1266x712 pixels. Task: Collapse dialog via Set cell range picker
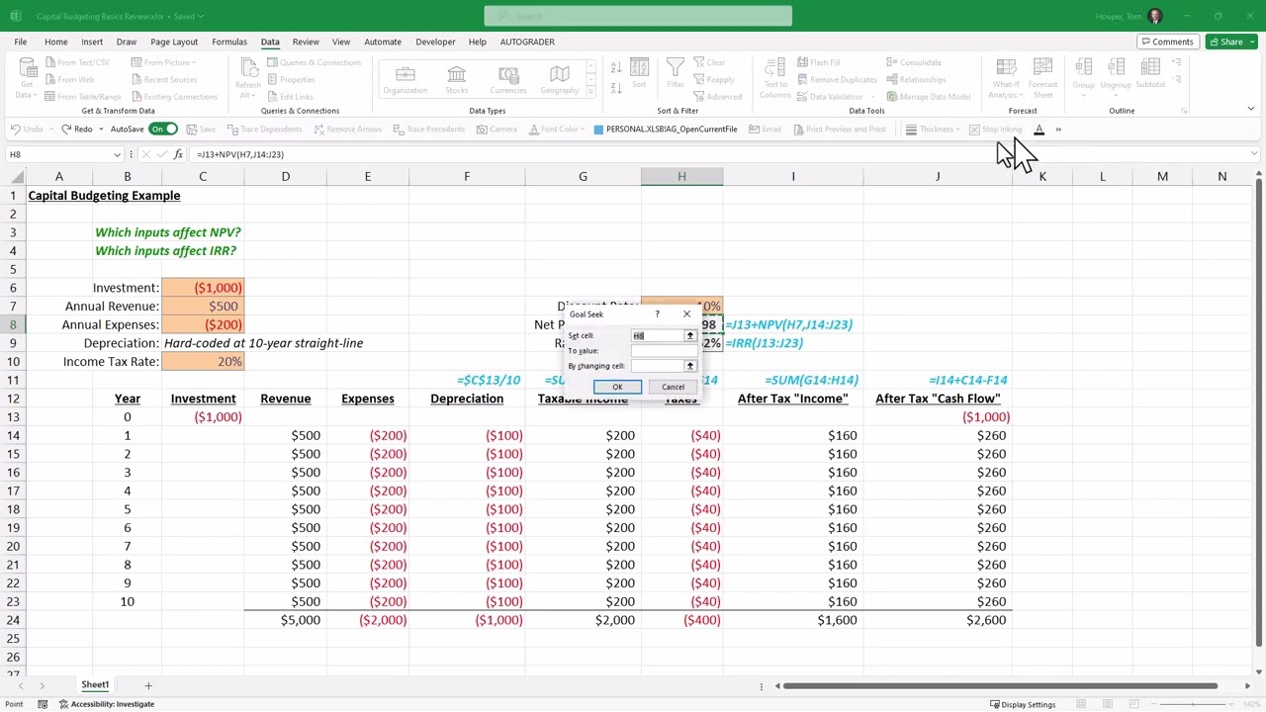point(690,336)
